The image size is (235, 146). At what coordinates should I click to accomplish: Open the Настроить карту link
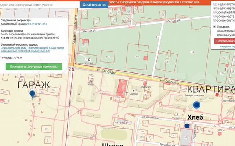[x=227, y=47]
